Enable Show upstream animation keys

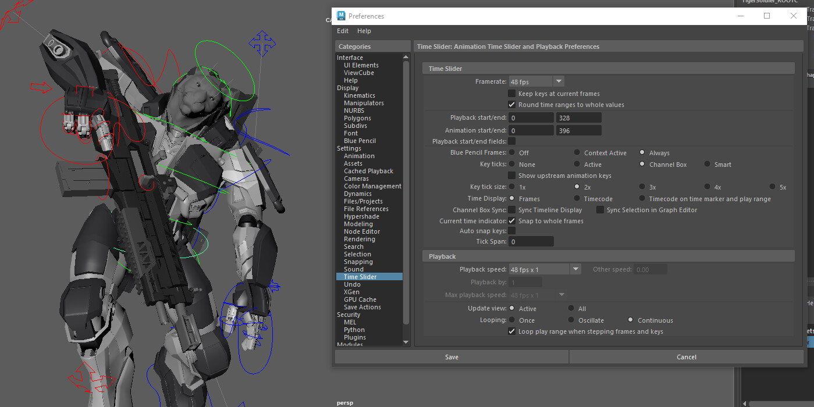coord(513,175)
